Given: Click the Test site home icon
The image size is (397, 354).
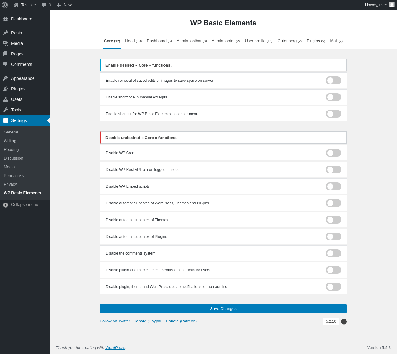Looking at the screenshot, I should coord(16,5).
